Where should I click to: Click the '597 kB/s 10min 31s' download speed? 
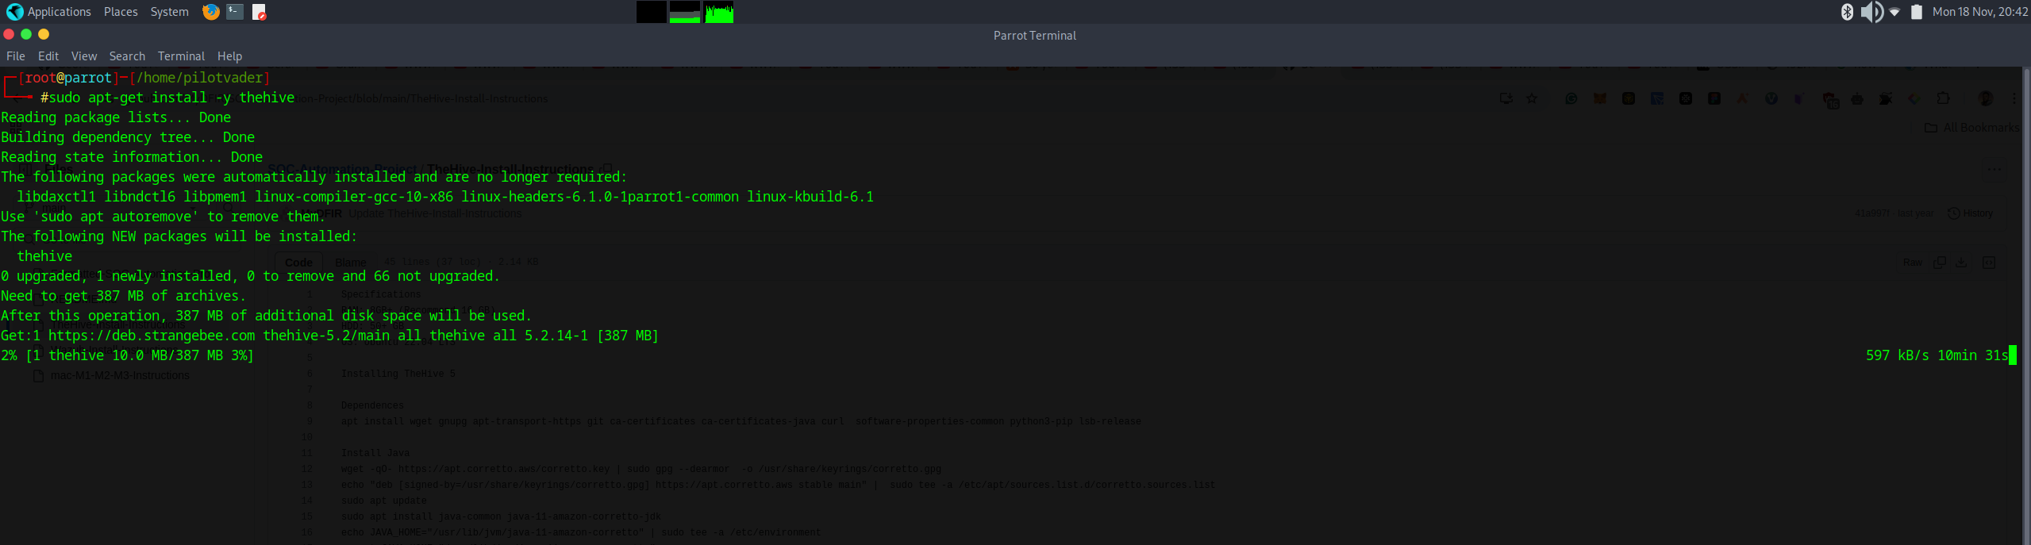coord(1937,355)
